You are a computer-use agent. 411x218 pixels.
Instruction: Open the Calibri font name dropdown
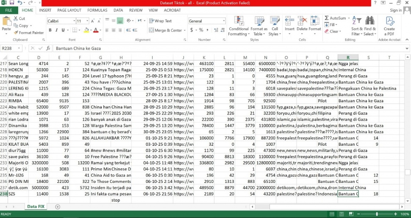(x=74, y=21)
